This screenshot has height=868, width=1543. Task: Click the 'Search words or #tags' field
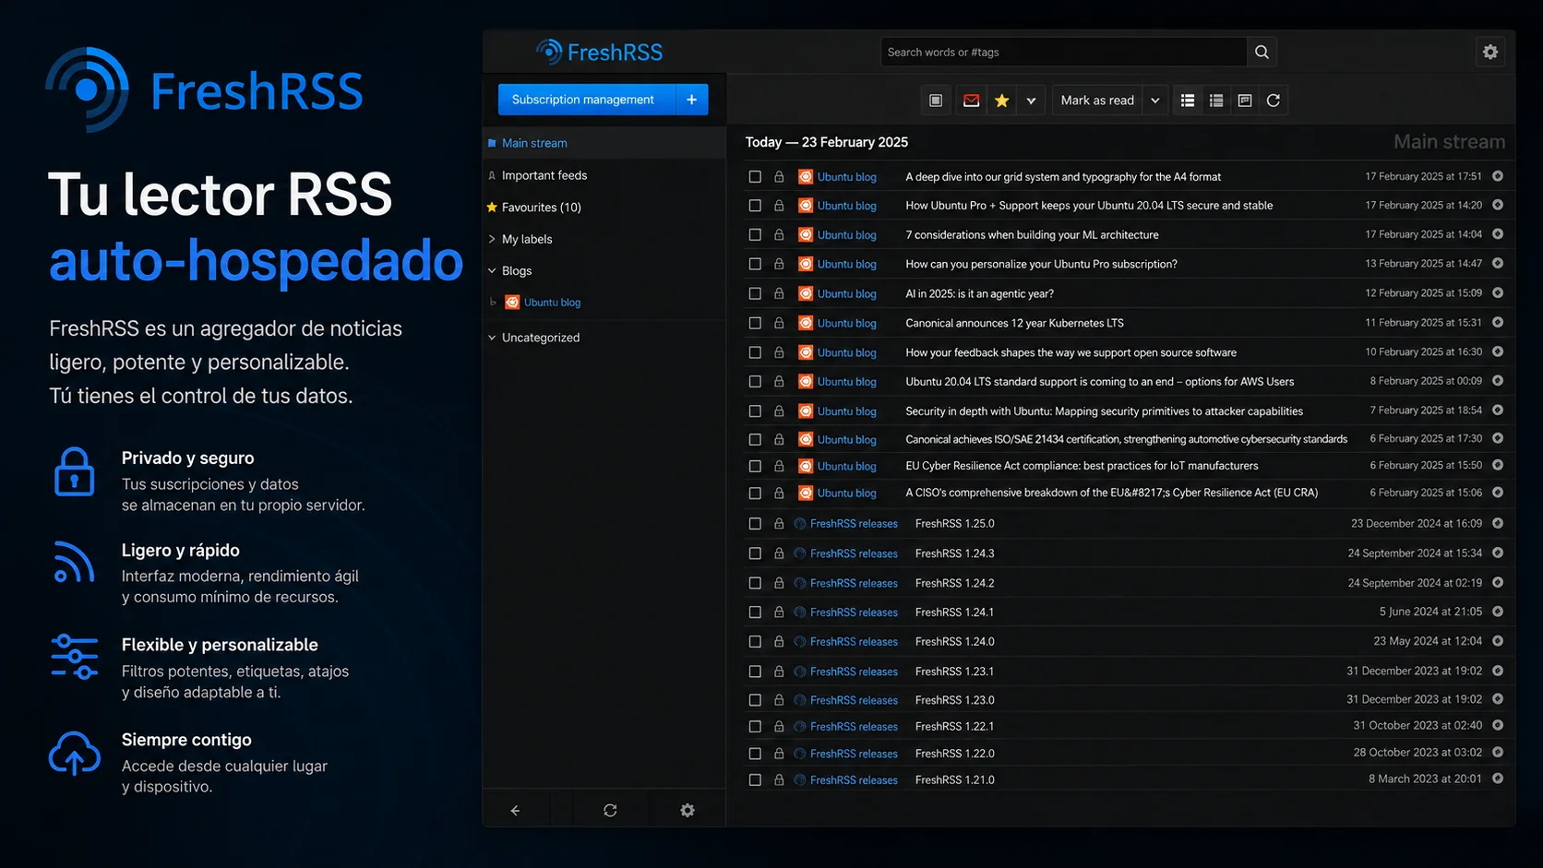pos(1063,53)
